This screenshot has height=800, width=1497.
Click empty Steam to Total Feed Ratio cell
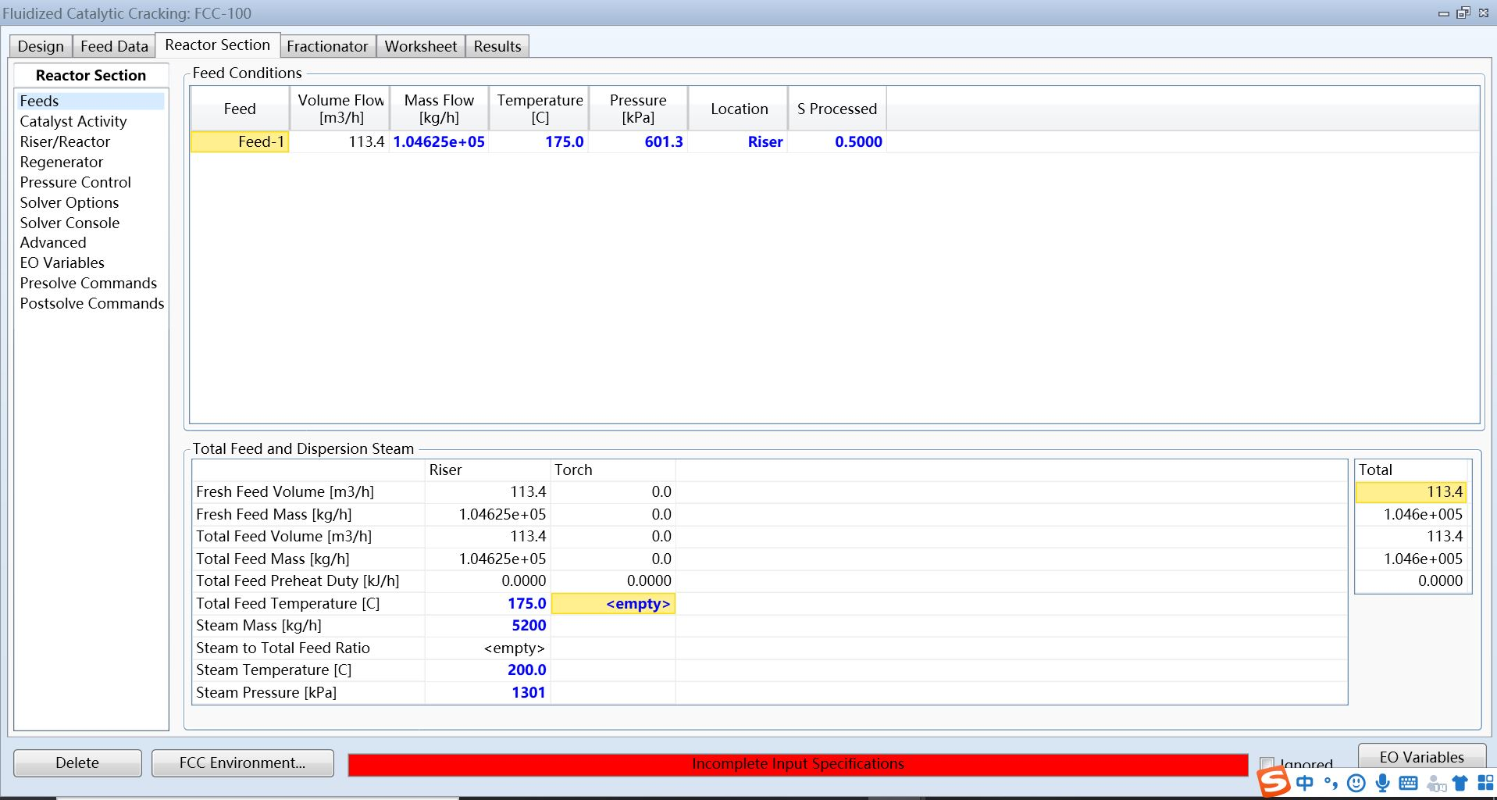click(488, 648)
